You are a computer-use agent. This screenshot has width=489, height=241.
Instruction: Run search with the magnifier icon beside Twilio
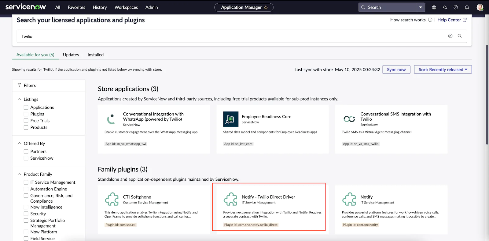460,36
